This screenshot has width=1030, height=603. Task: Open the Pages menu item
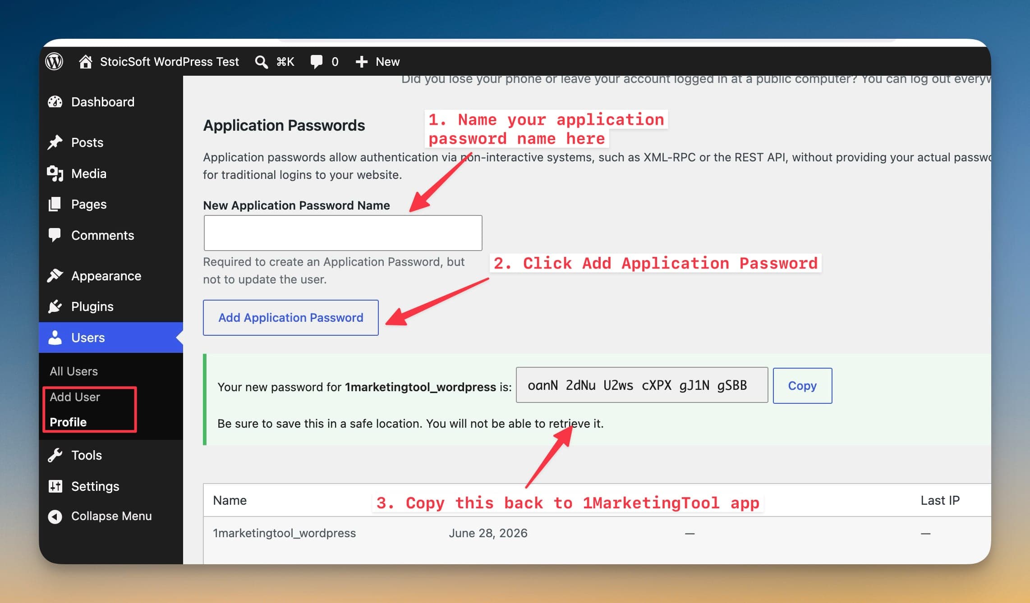pyautogui.click(x=89, y=204)
